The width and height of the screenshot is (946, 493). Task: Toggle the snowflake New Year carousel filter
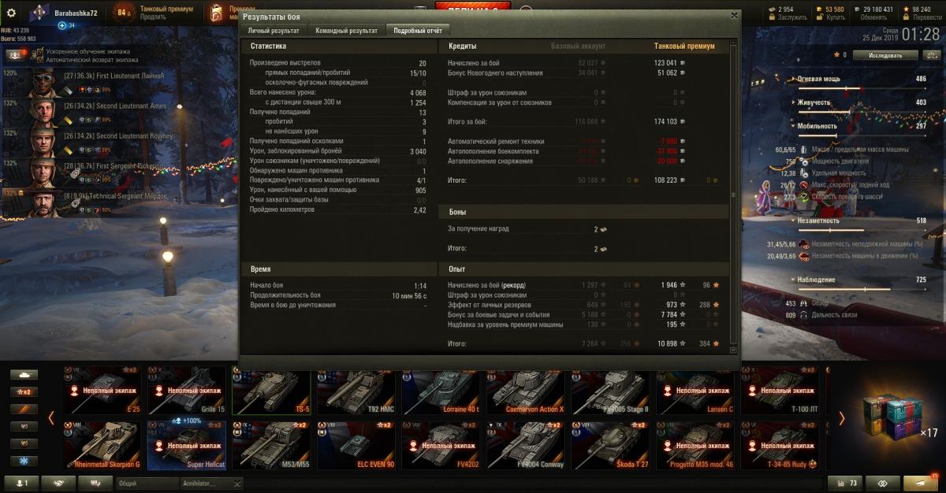tap(25, 461)
